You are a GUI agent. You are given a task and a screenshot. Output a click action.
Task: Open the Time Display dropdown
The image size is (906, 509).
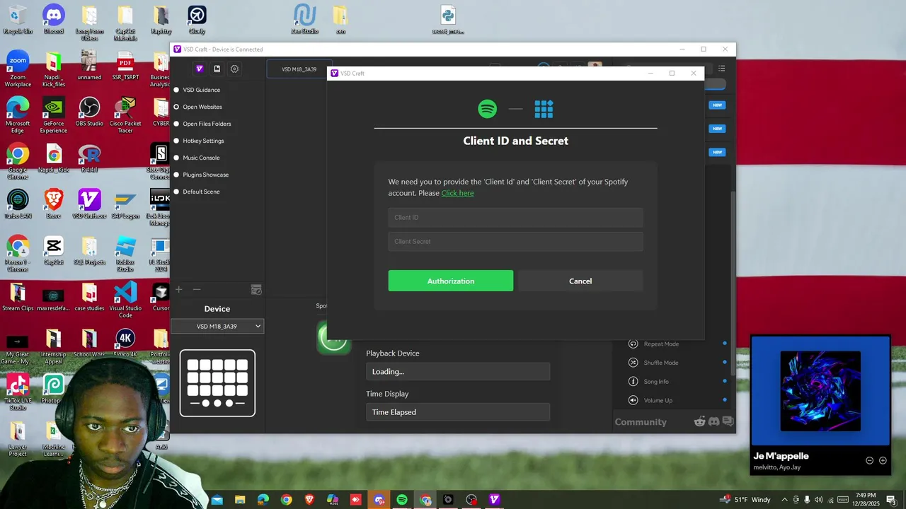tap(458, 412)
